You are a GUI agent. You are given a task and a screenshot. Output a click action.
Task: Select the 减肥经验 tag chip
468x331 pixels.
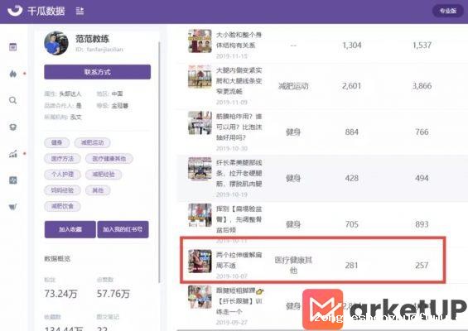(x=104, y=174)
